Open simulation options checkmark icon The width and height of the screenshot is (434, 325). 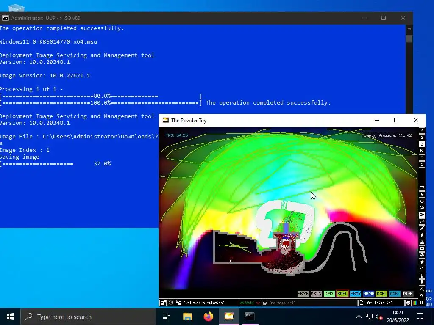click(408, 303)
